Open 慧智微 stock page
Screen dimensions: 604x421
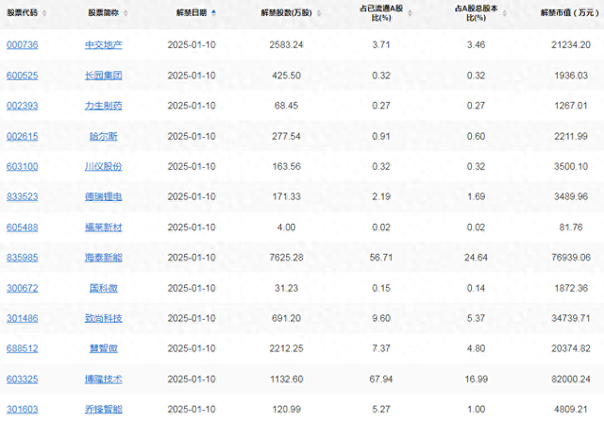coord(104,348)
